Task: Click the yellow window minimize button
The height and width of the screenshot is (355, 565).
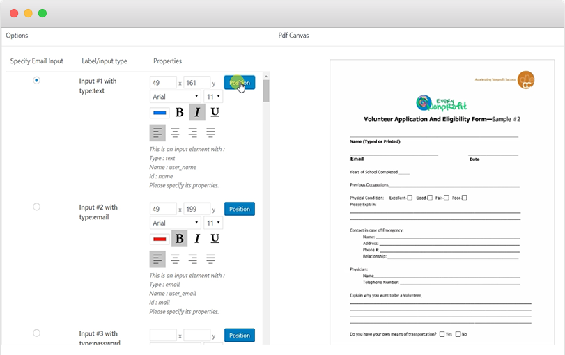Action: [28, 13]
